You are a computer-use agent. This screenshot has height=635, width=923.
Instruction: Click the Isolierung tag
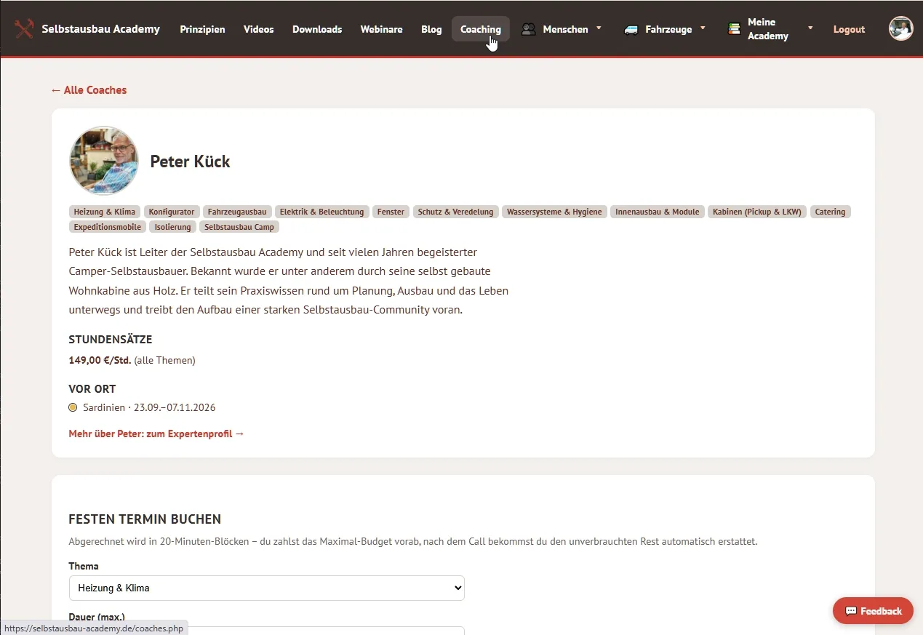(172, 227)
